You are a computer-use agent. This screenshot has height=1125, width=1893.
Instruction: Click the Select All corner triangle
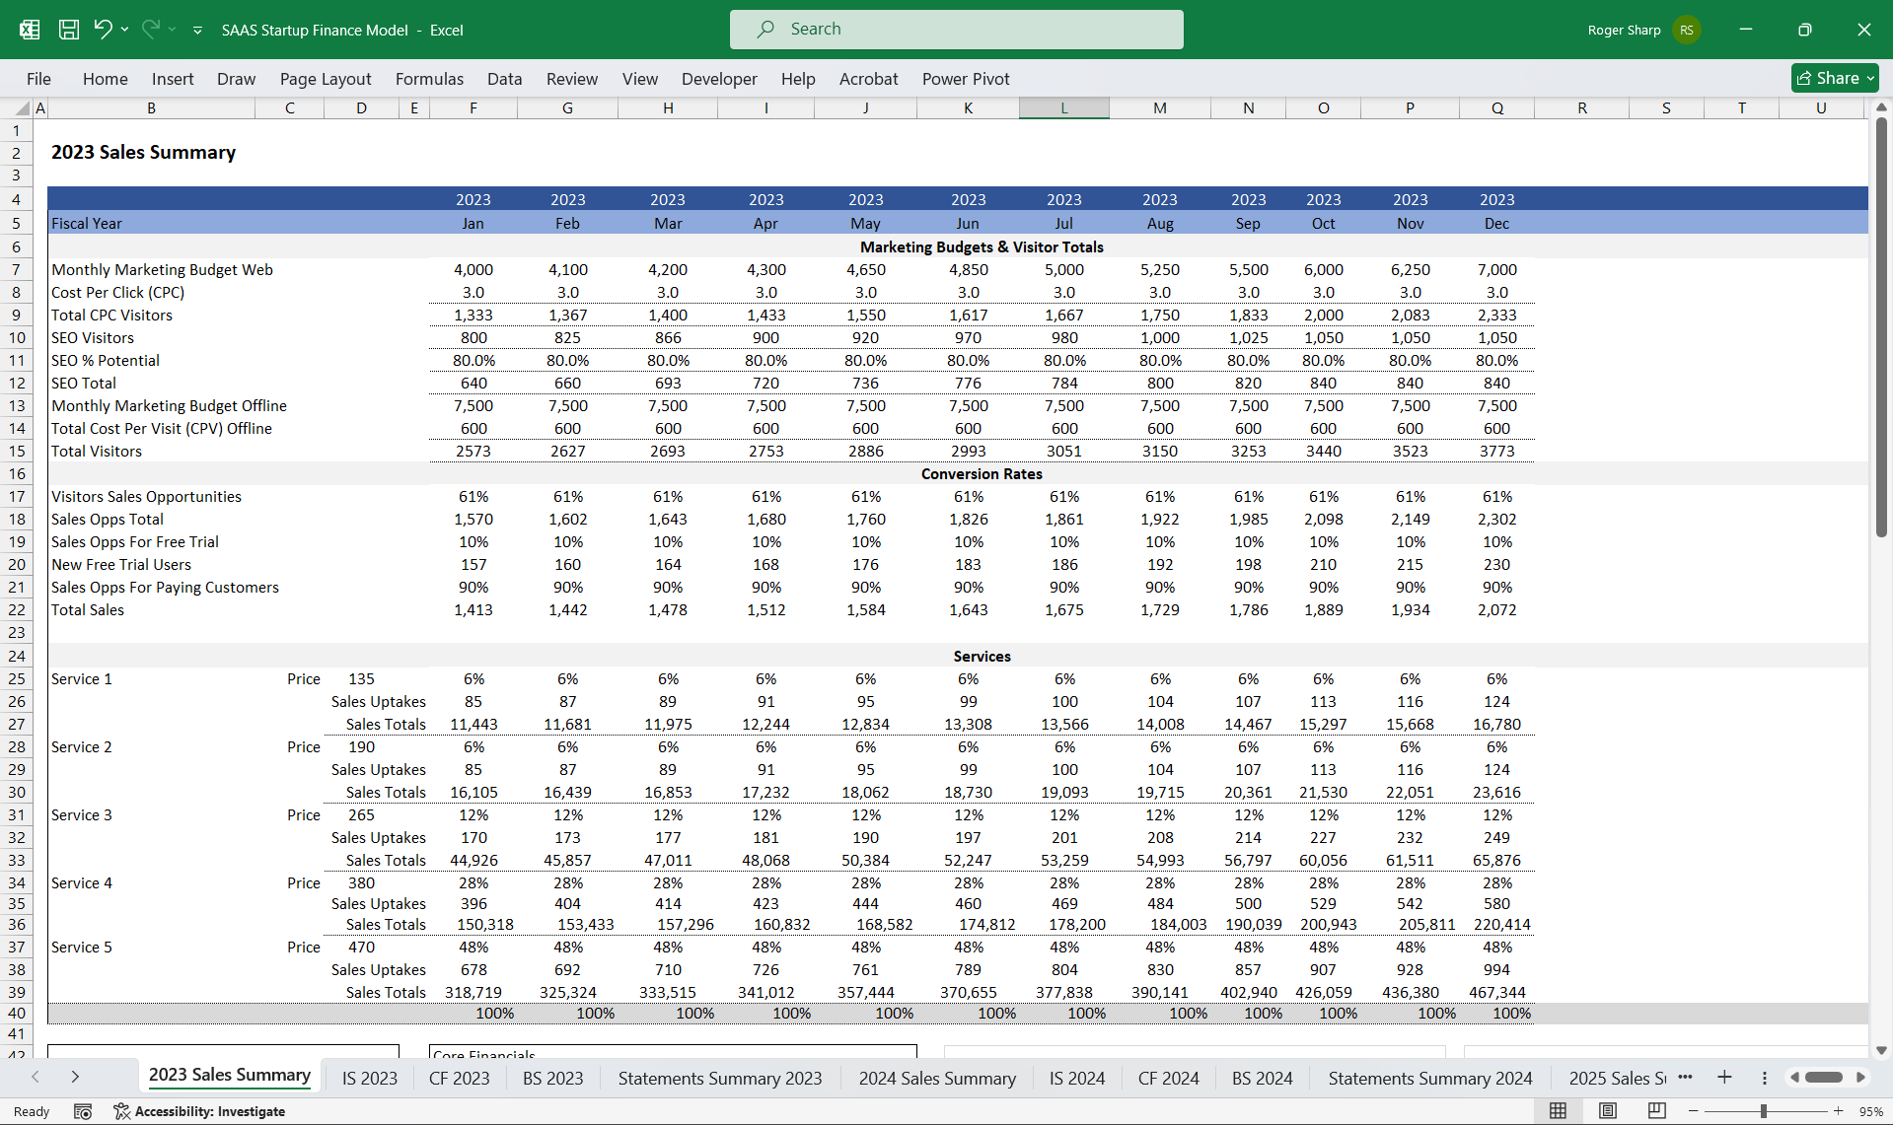pyautogui.click(x=24, y=108)
